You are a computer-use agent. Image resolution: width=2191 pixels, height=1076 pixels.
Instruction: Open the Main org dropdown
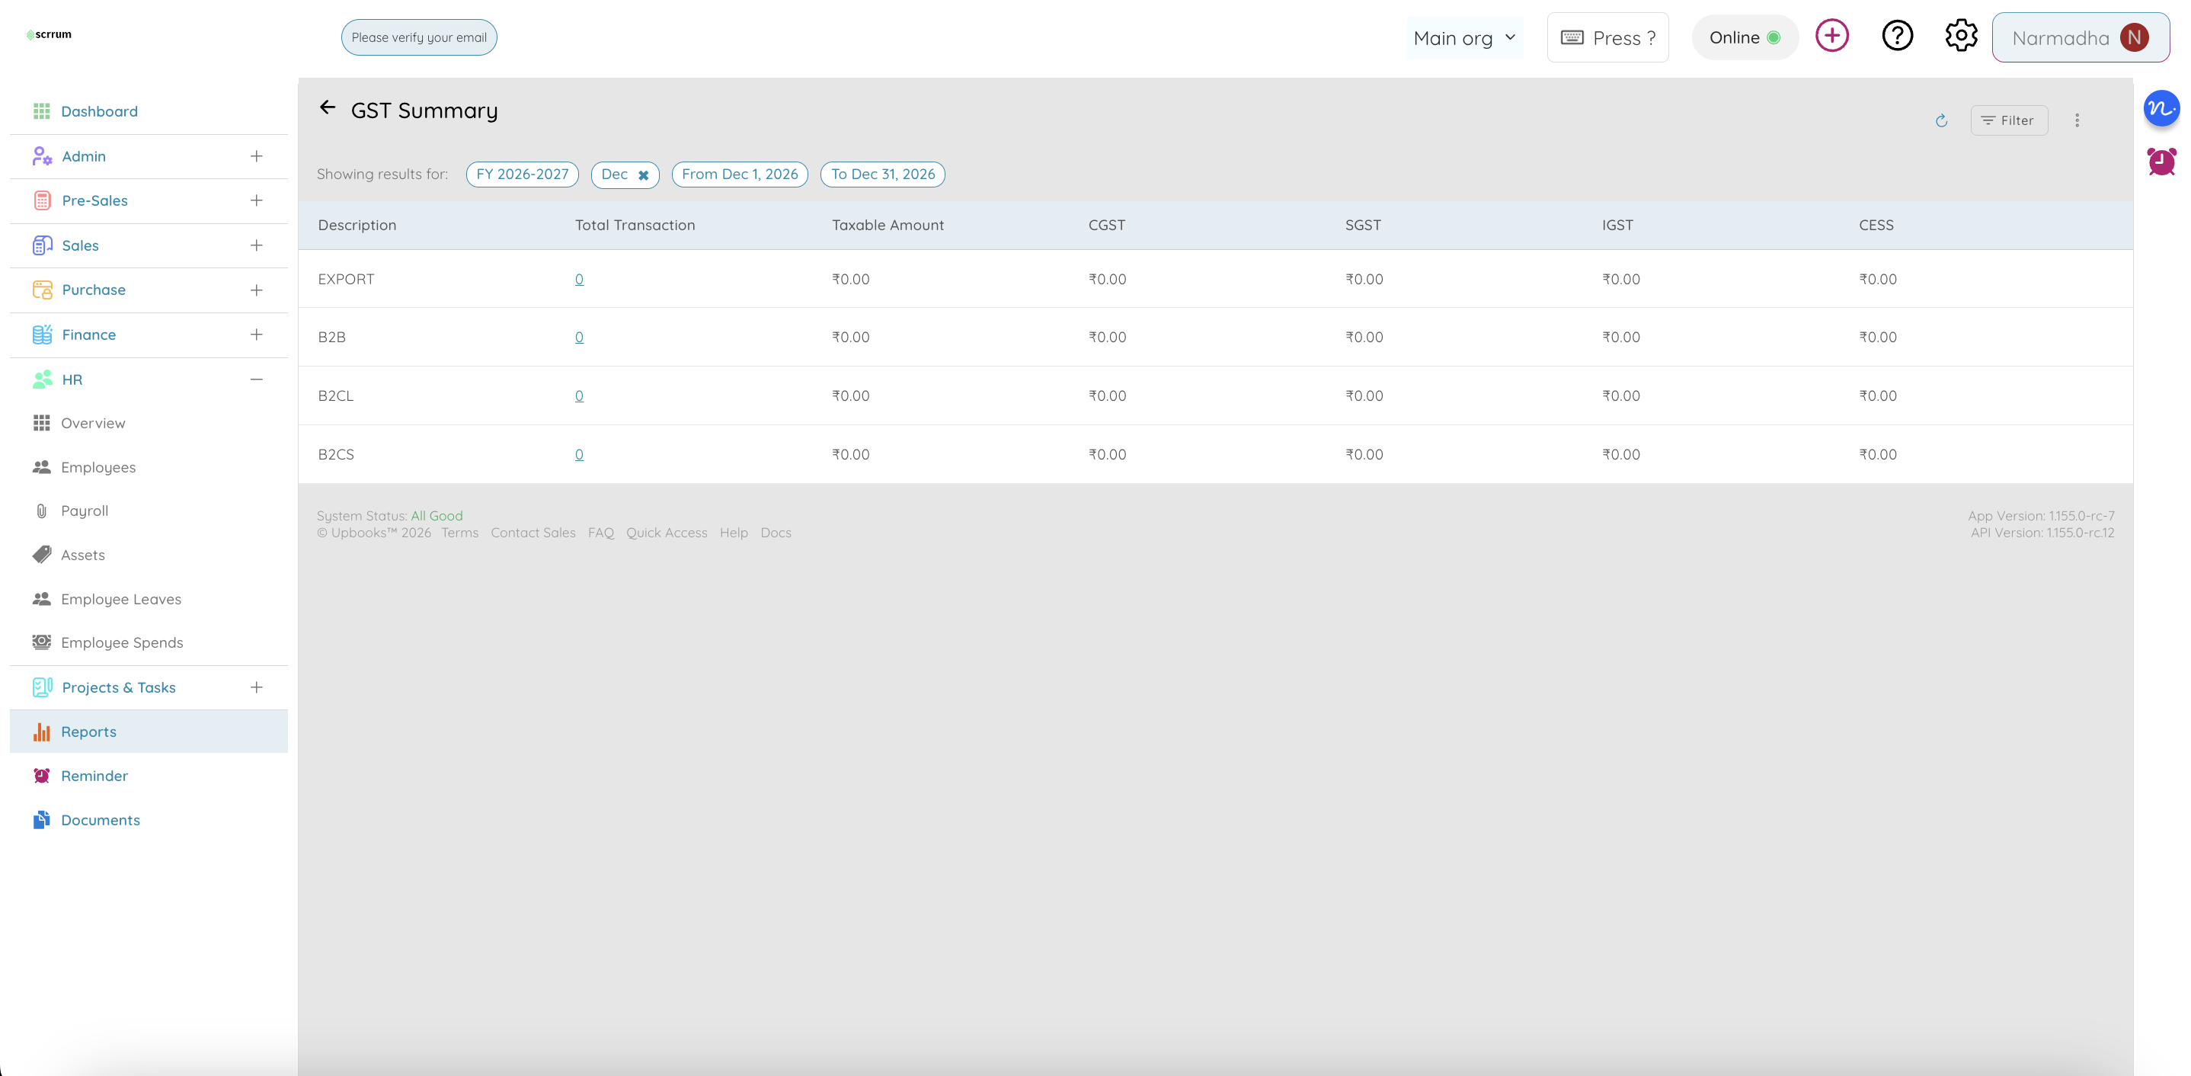pyautogui.click(x=1463, y=37)
